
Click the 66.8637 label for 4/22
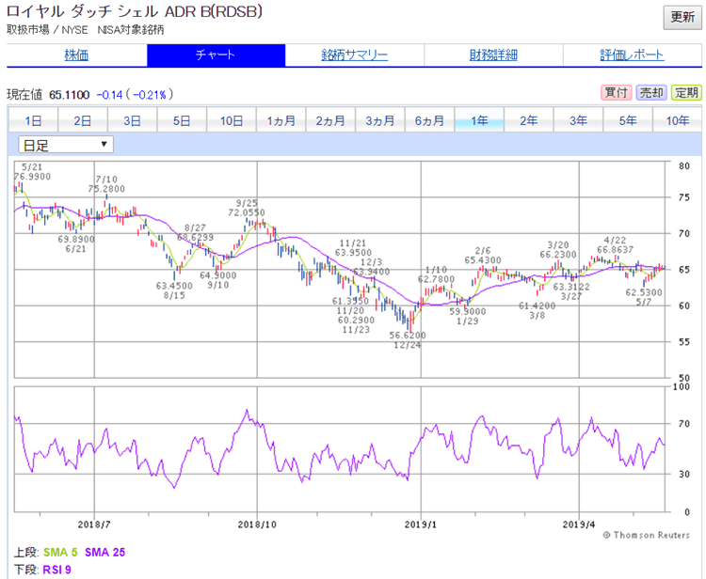coord(615,249)
